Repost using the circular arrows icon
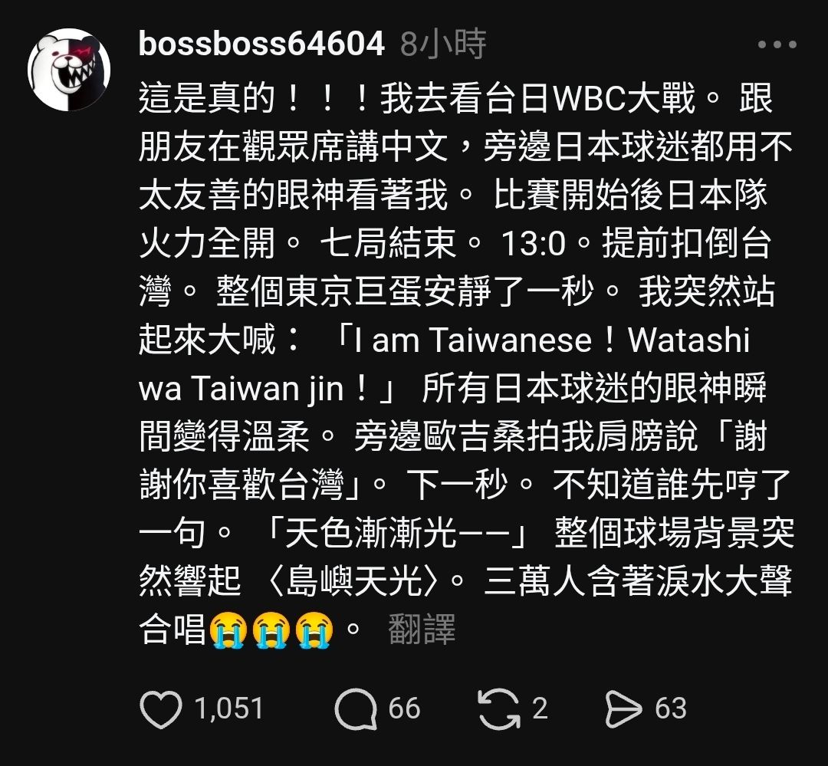Viewport: 828px width, 766px height. pos(499,708)
